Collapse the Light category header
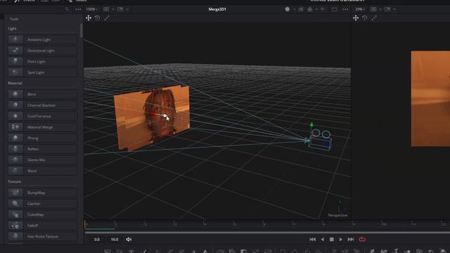The image size is (450, 253). [x=12, y=28]
